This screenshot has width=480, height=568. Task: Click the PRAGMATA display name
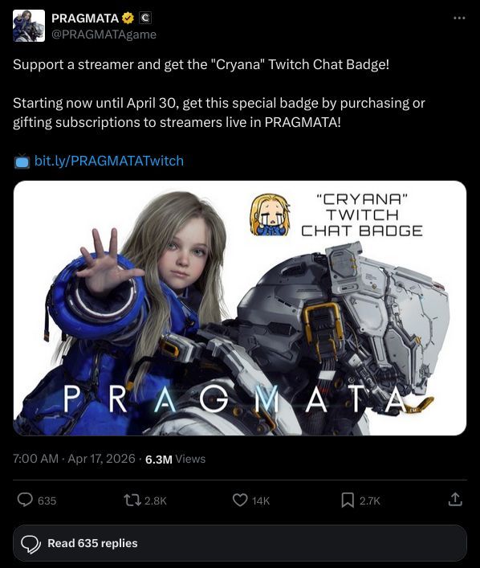tap(85, 18)
